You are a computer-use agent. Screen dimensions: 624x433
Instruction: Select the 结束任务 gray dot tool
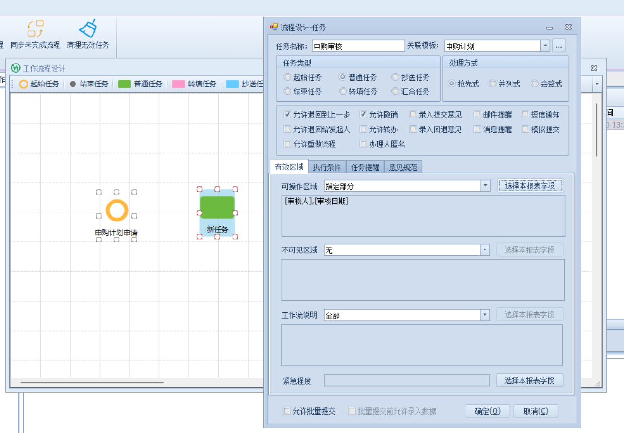(73, 84)
